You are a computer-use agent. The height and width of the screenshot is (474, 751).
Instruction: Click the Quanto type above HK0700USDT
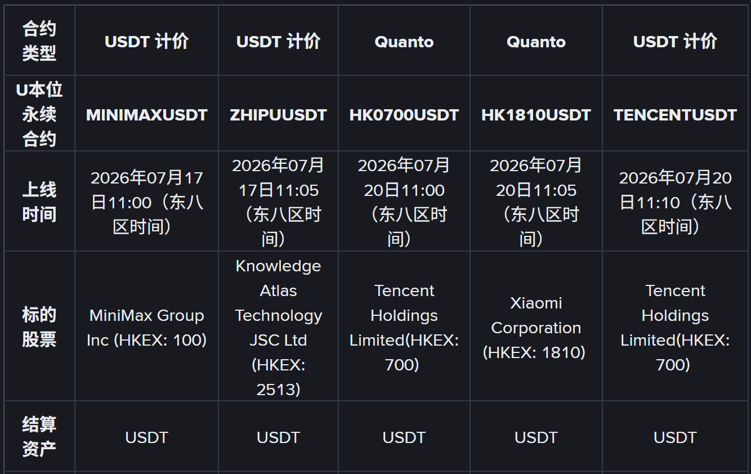pyautogui.click(x=404, y=42)
